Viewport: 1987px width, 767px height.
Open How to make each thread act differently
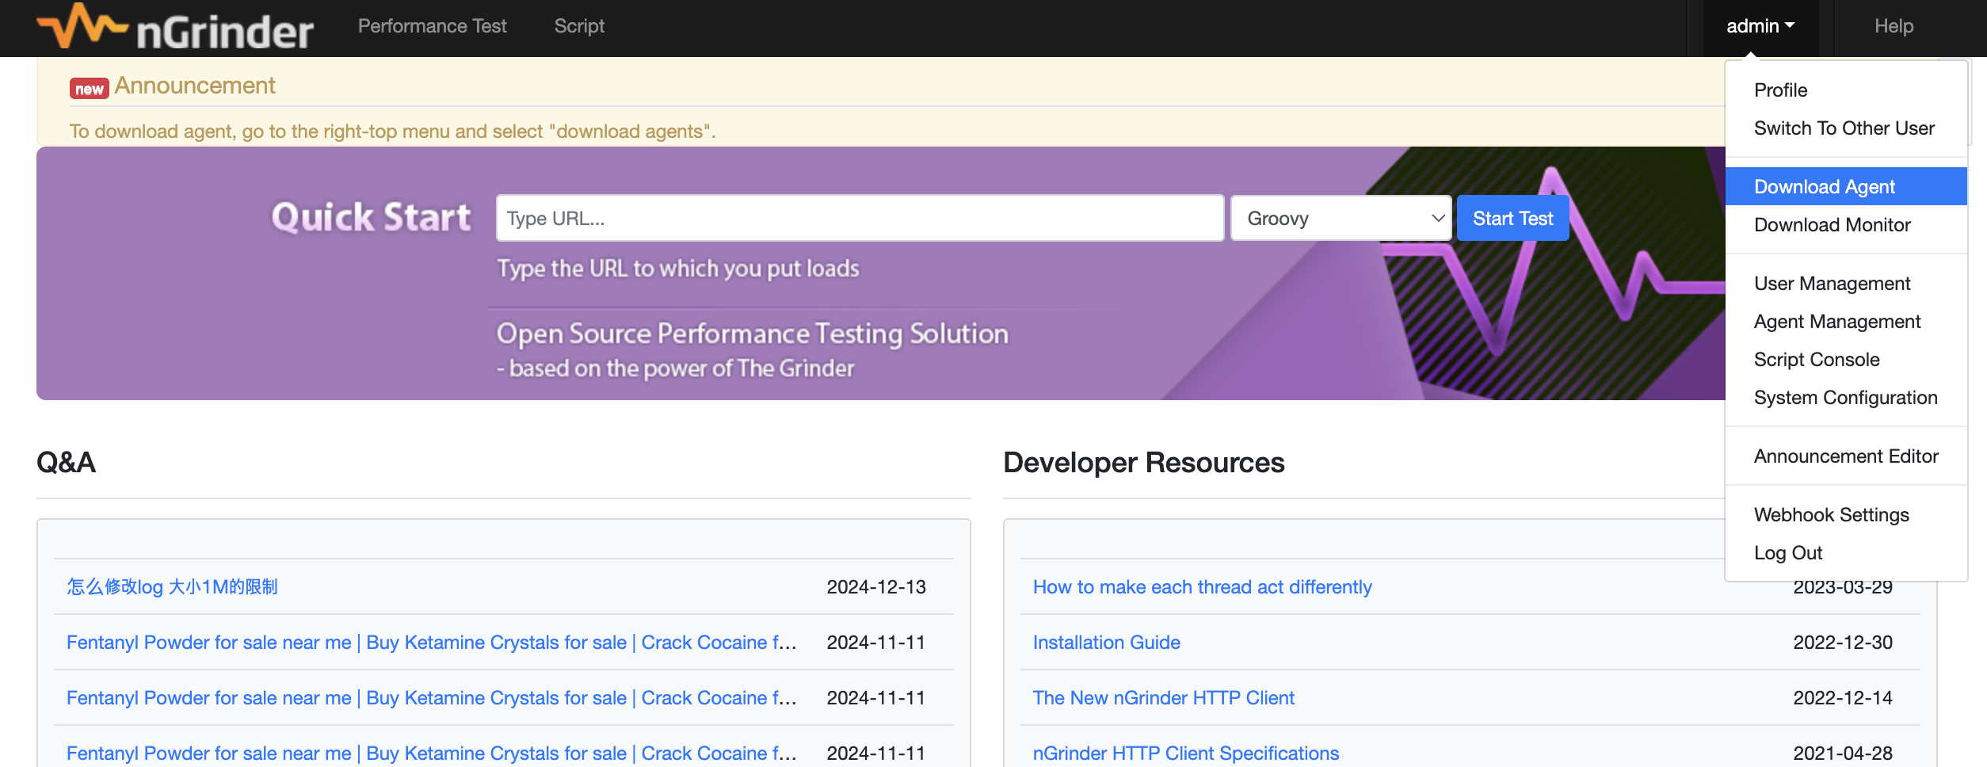coord(1202,587)
